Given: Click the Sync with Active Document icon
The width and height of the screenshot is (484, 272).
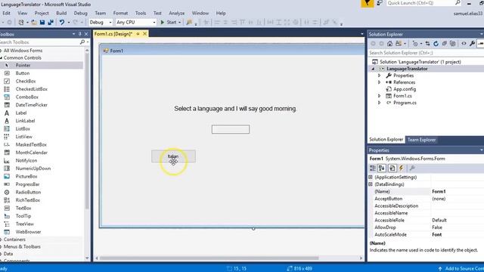Looking at the screenshot, I should click(427, 44).
